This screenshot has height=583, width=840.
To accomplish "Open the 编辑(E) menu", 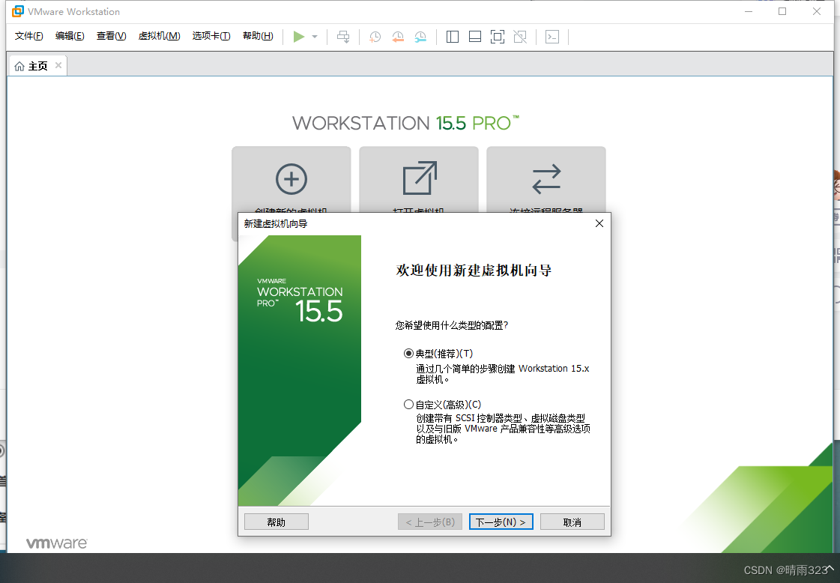I will tap(70, 36).
